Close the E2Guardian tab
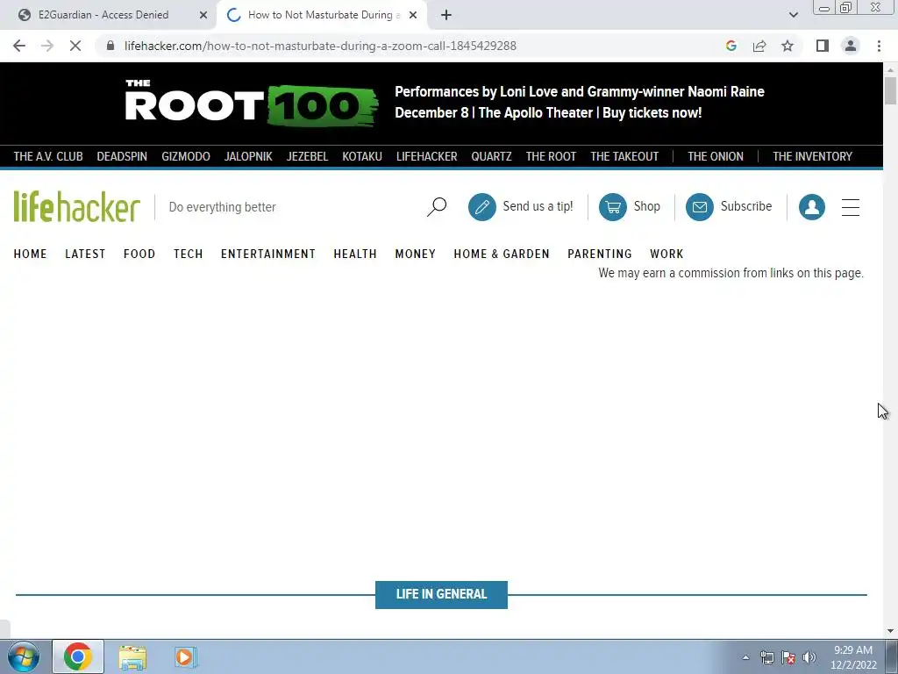Viewport: 898px width, 674px height. click(x=203, y=15)
